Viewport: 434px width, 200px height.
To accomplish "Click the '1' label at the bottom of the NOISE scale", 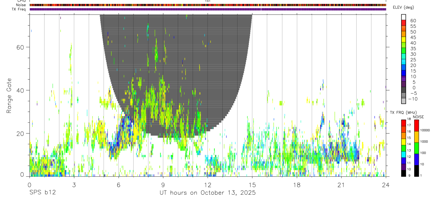I will tap(420, 175).
